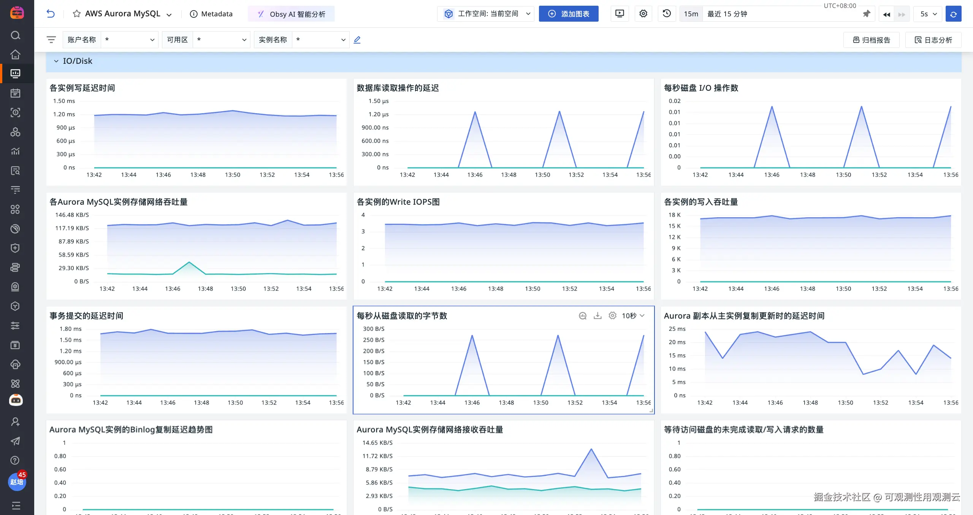Download the 每秒从磁盘读取的字节数 chart
This screenshot has width=973, height=515.
pos(597,316)
